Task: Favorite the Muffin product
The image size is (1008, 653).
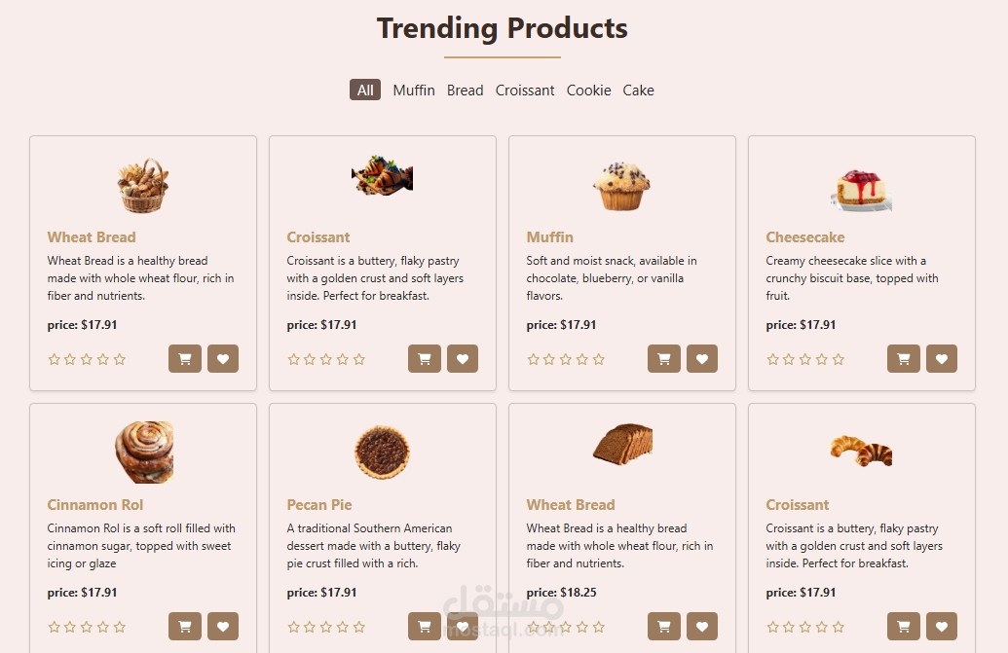Action: tap(702, 359)
